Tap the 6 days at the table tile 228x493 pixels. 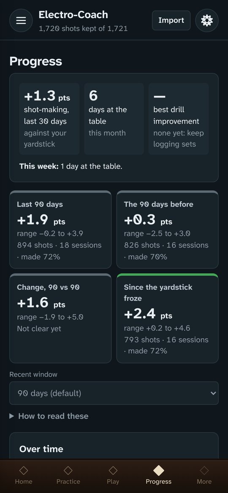(x=114, y=119)
